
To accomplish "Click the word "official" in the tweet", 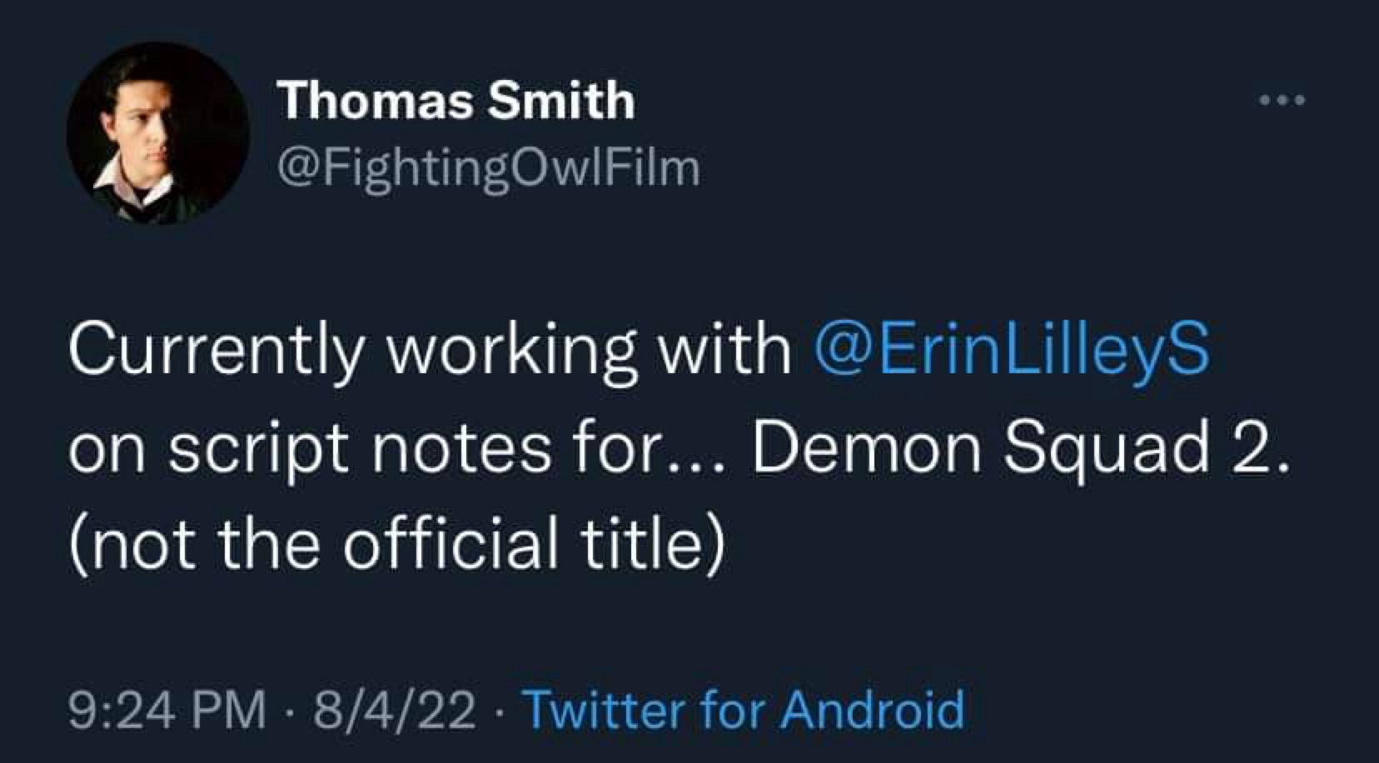I will (451, 542).
